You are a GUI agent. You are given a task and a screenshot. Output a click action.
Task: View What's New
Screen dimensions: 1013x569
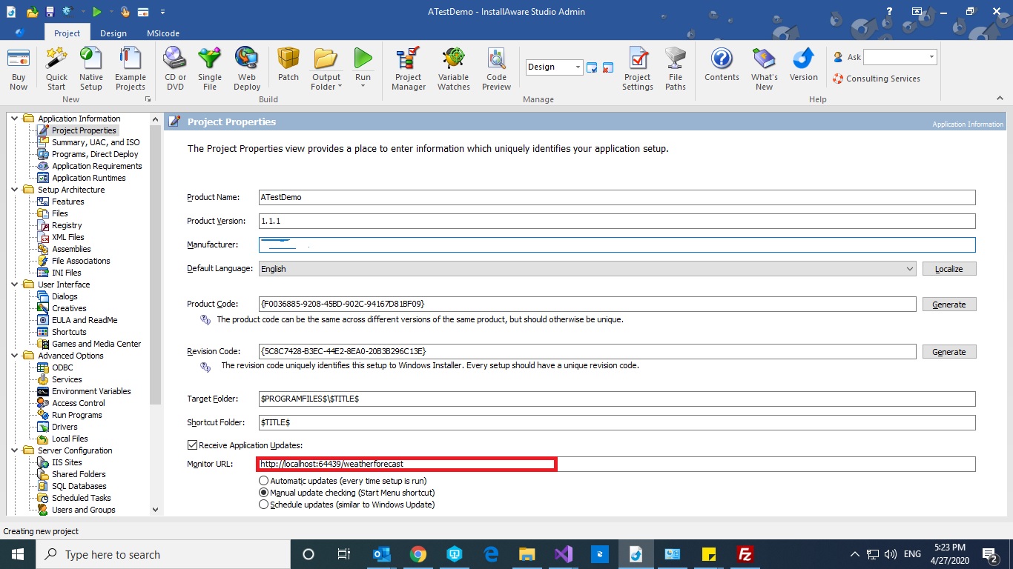(764, 69)
